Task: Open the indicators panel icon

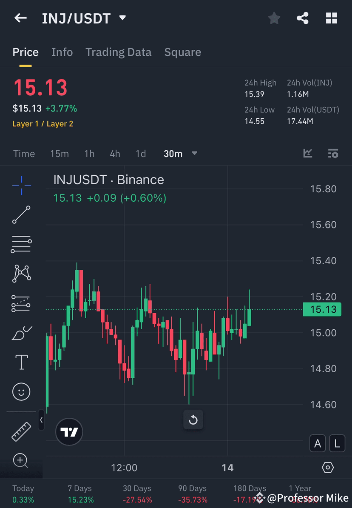Action: click(333, 154)
